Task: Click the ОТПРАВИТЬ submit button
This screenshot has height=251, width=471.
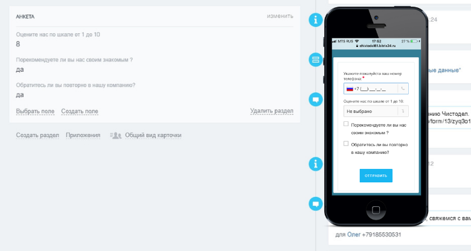Action: click(376, 176)
